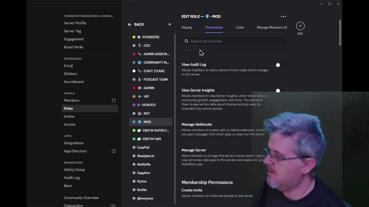Screen dimensions: 369x207
Task: Click the back arrow icon
Action: coord(130,24)
